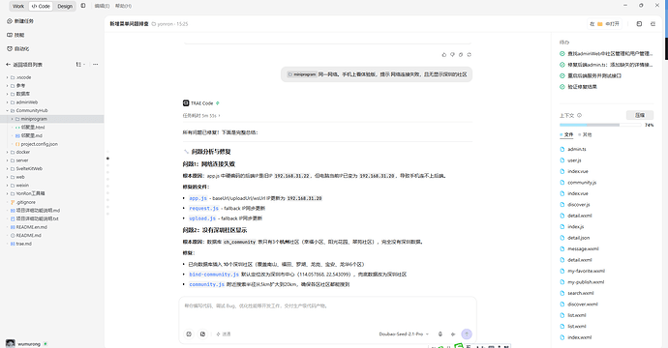The image size is (668, 348).
Task: Select the 其他 tab in context panel
Action: 585,135
